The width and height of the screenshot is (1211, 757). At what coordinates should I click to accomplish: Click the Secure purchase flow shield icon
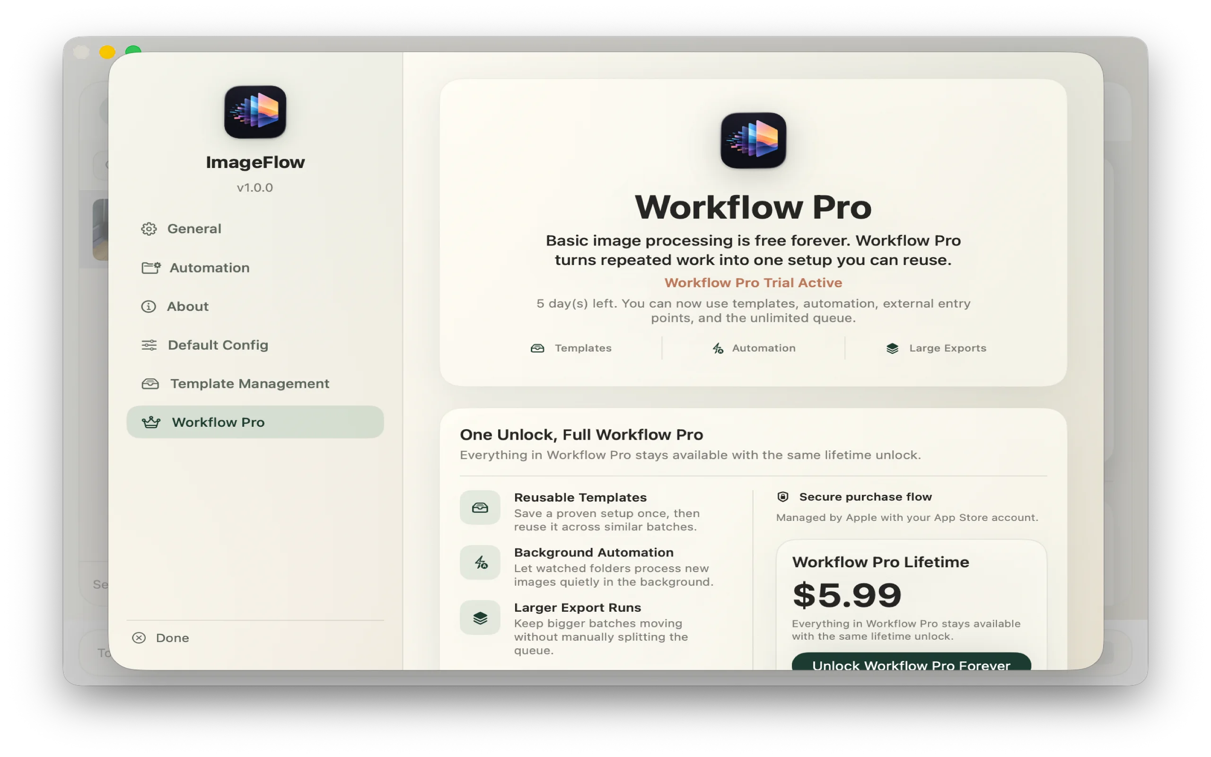point(782,497)
